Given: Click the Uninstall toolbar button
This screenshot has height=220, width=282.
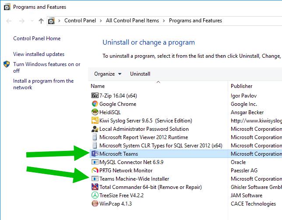Looking at the screenshot, I should tap(140, 74).
